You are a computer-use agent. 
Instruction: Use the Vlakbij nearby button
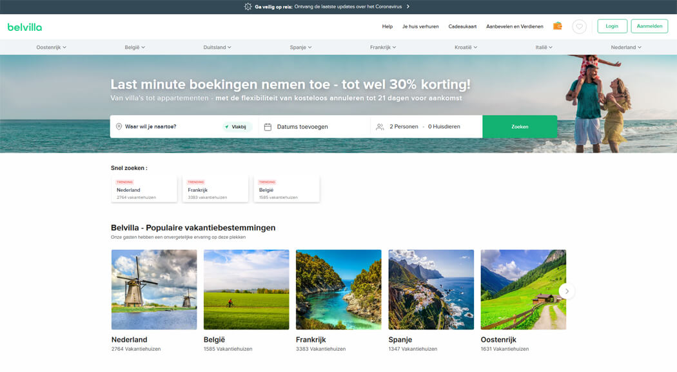tap(236, 127)
